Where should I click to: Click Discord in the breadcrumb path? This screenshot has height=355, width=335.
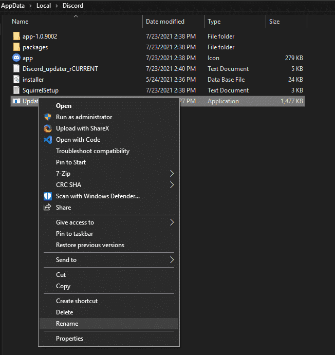coord(73,6)
